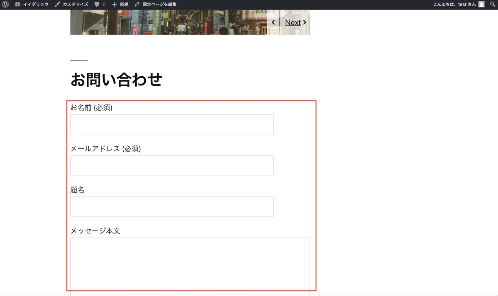The width and height of the screenshot is (498, 296).
Task: Click the お名前 (必須) label text
Action: click(x=91, y=108)
